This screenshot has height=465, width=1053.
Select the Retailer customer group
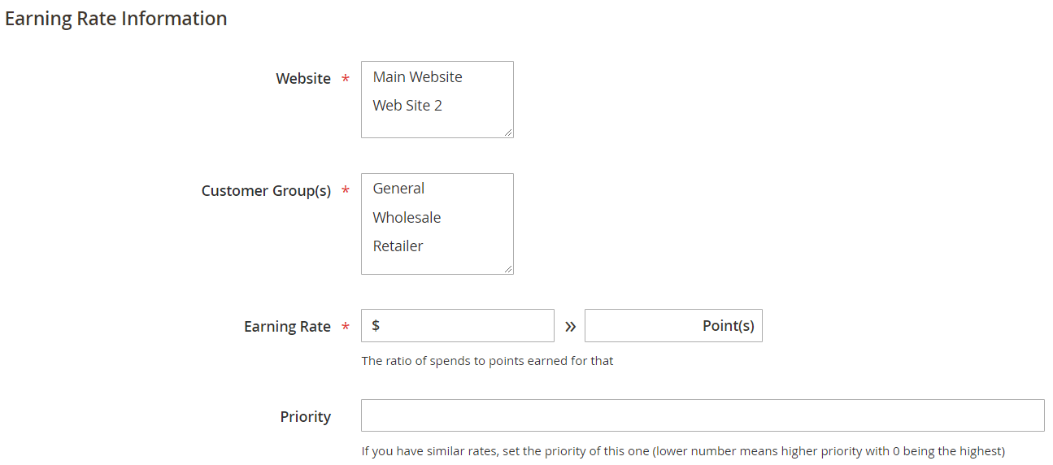398,246
